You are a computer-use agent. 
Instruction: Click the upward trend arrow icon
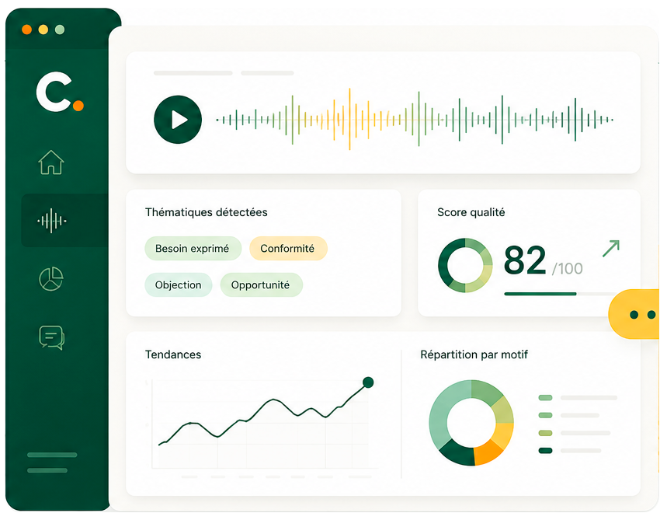(x=611, y=249)
